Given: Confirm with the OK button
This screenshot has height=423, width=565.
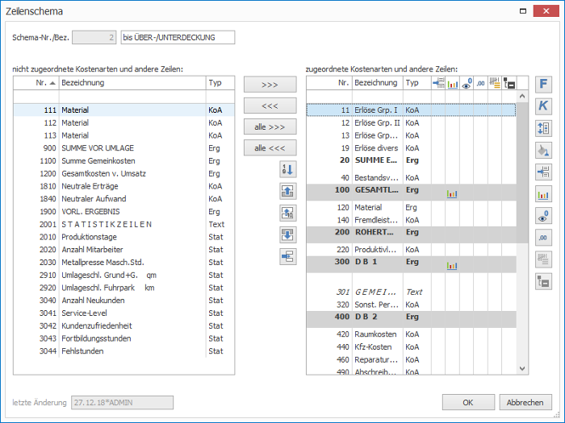Looking at the screenshot, I should [468, 403].
